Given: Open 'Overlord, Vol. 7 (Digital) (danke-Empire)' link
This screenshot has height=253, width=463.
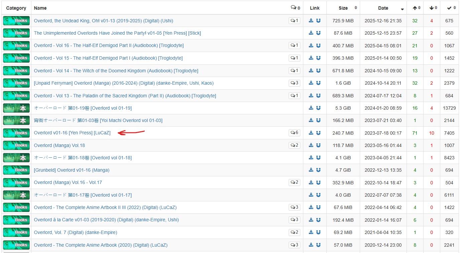Looking at the screenshot, I should pos(75,232).
